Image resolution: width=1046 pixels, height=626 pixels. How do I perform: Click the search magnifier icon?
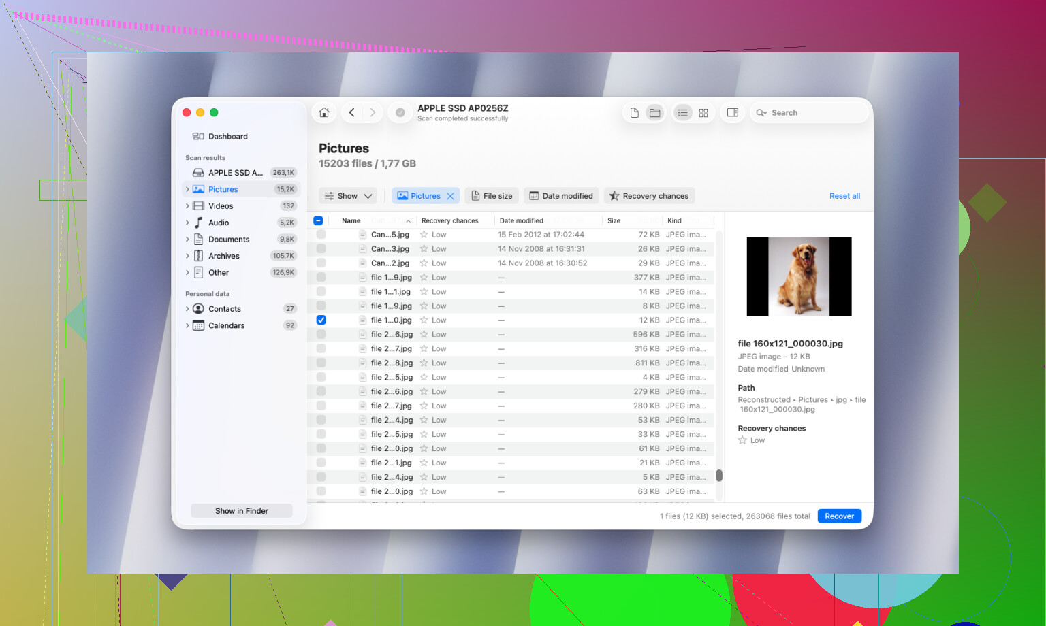761,113
